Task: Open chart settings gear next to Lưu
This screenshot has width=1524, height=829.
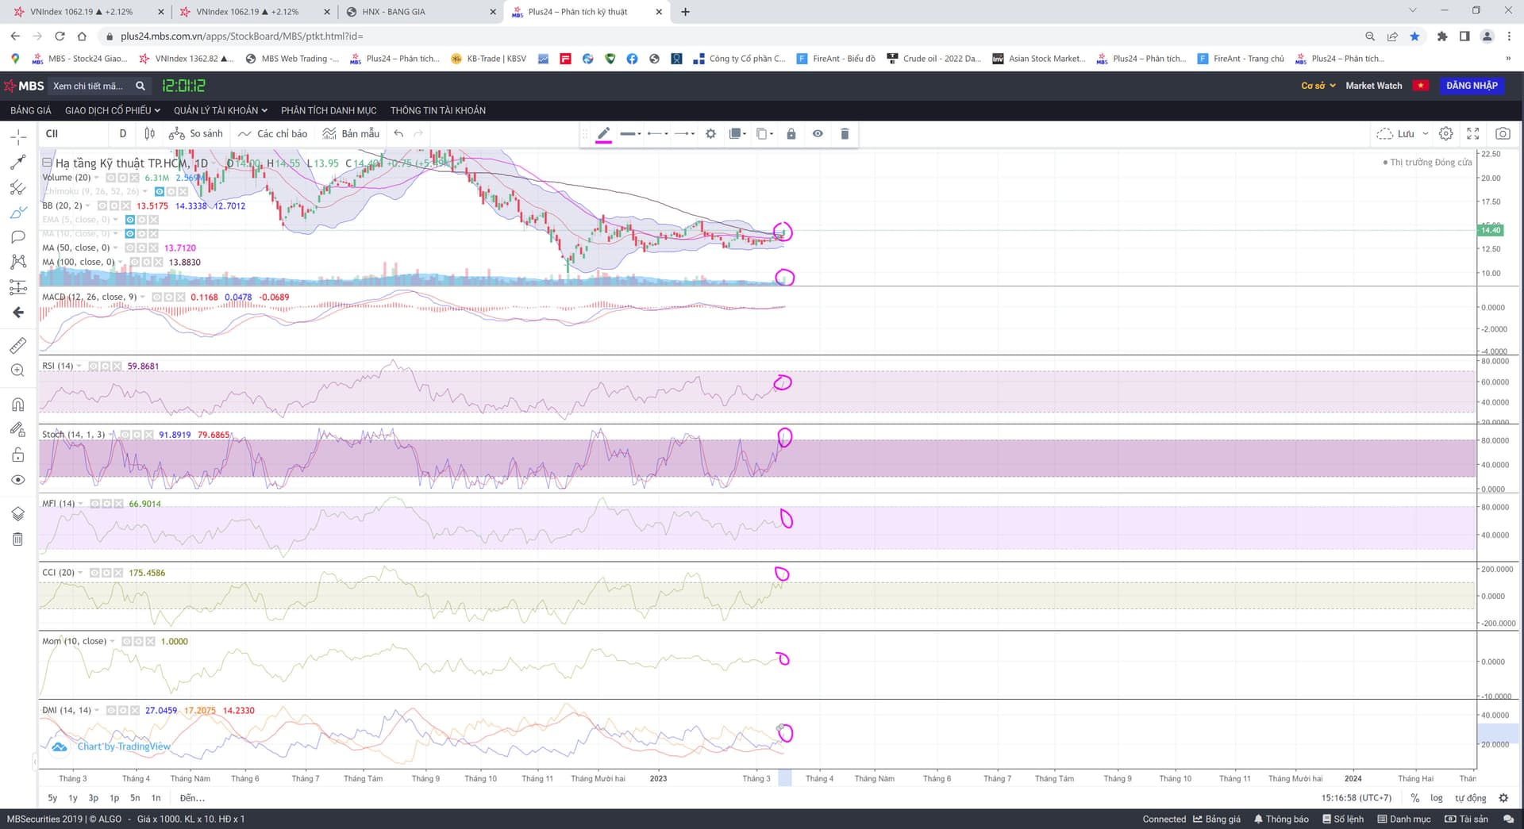Action: tap(1446, 134)
